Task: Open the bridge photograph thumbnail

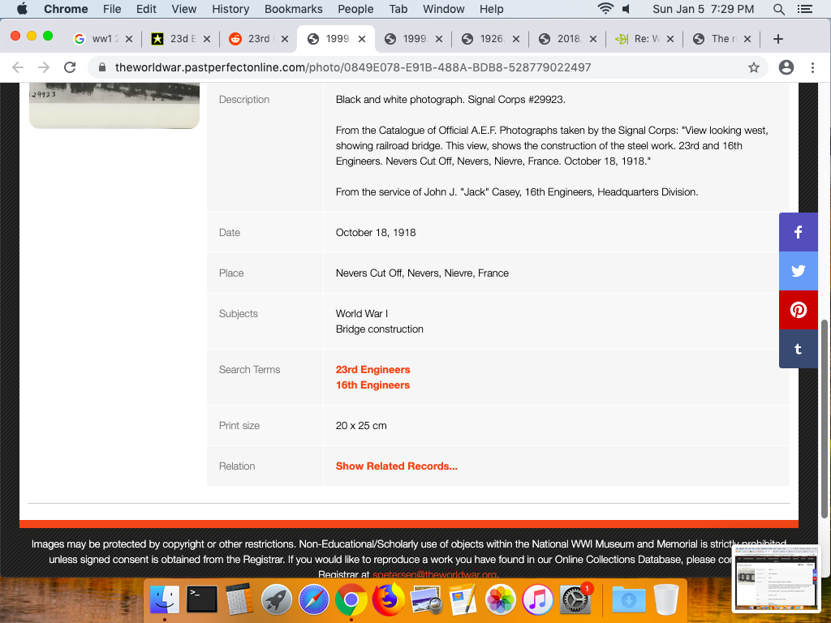Action: pos(114,105)
